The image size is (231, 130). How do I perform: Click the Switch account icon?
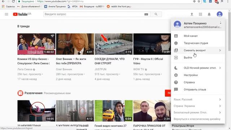(x=176, y=50)
